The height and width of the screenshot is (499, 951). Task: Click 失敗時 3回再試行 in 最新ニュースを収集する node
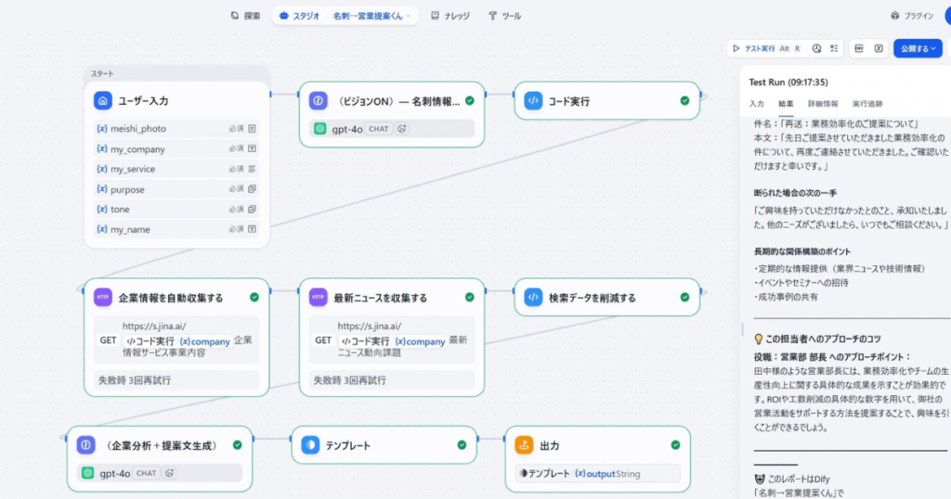click(392, 380)
